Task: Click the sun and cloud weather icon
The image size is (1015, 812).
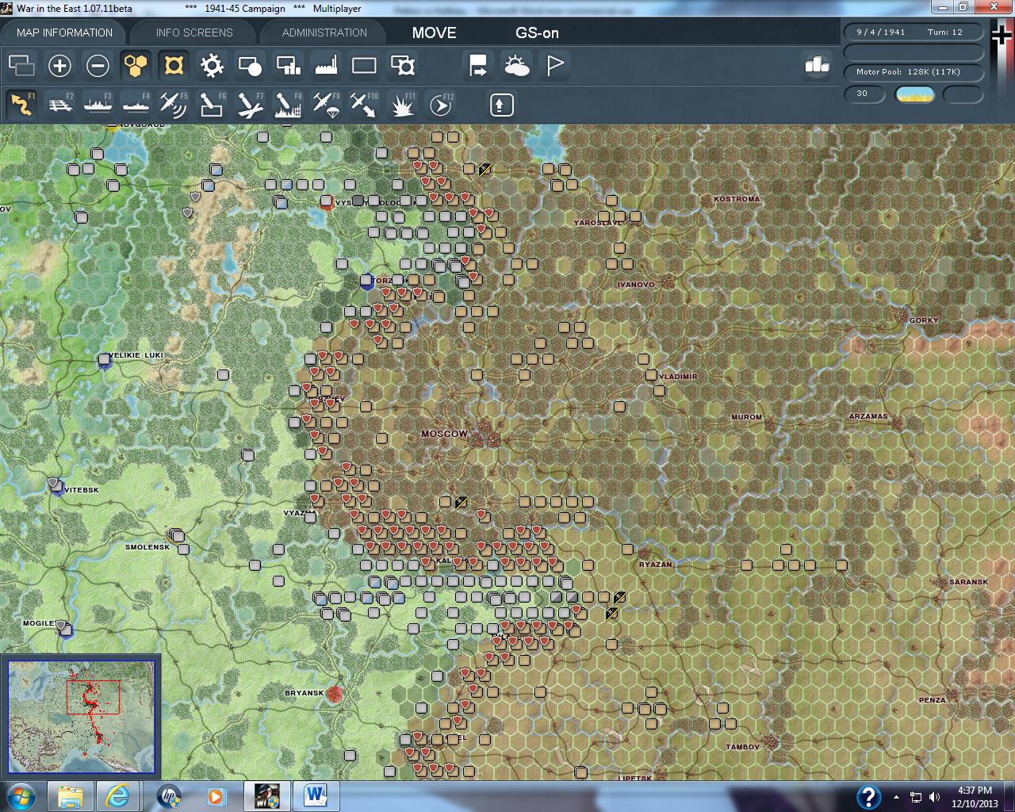Action: pos(516,65)
